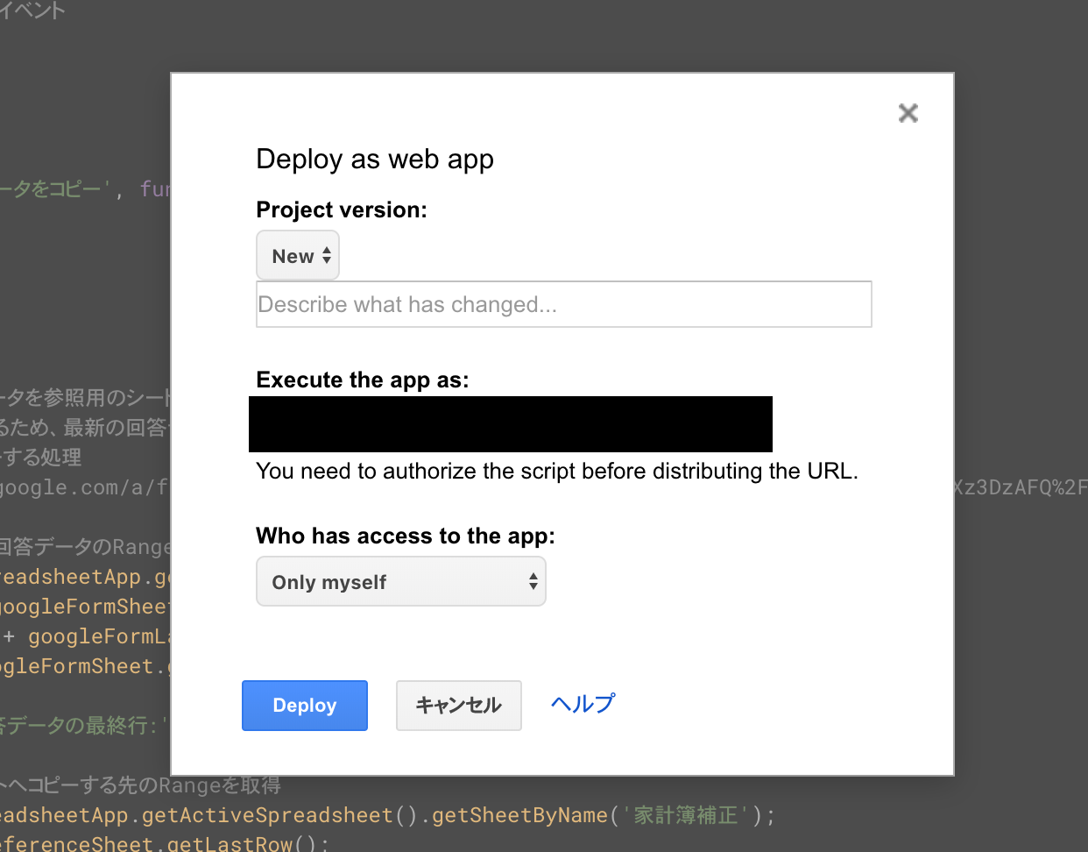Click the '家計簿補正' string in the code
The image size is (1088, 852).
pos(687,814)
